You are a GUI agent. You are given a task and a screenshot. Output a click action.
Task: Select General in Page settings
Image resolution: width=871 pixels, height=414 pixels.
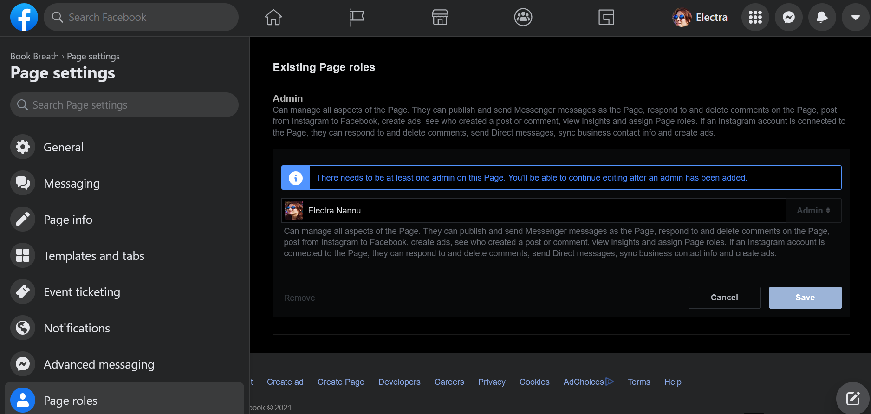click(64, 147)
